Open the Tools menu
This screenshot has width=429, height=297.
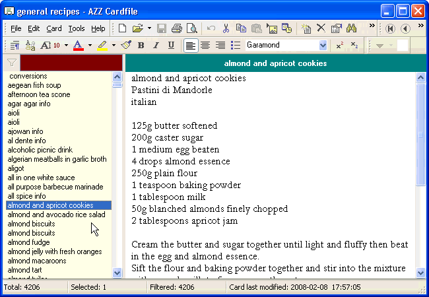click(x=77, y=28)
